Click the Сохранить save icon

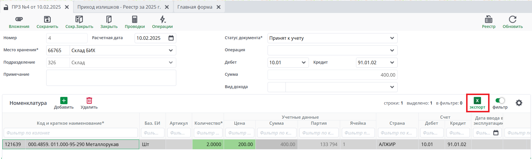click(47, 20)
